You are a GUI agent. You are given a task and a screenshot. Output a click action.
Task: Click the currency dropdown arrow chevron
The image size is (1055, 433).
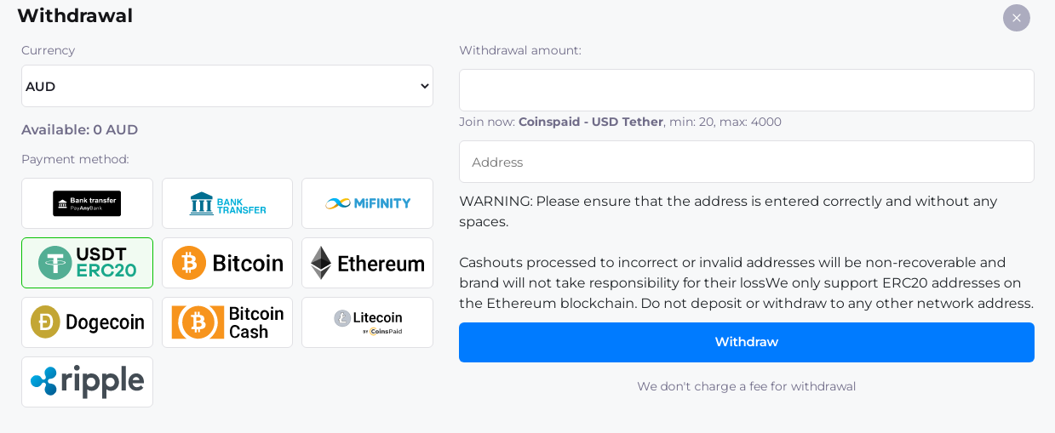(x=425, y=86)
